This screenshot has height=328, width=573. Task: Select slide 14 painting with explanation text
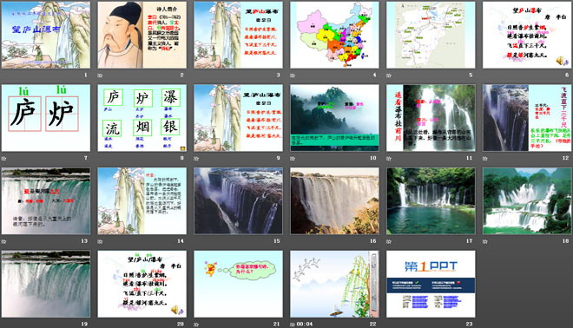(142, 201)
